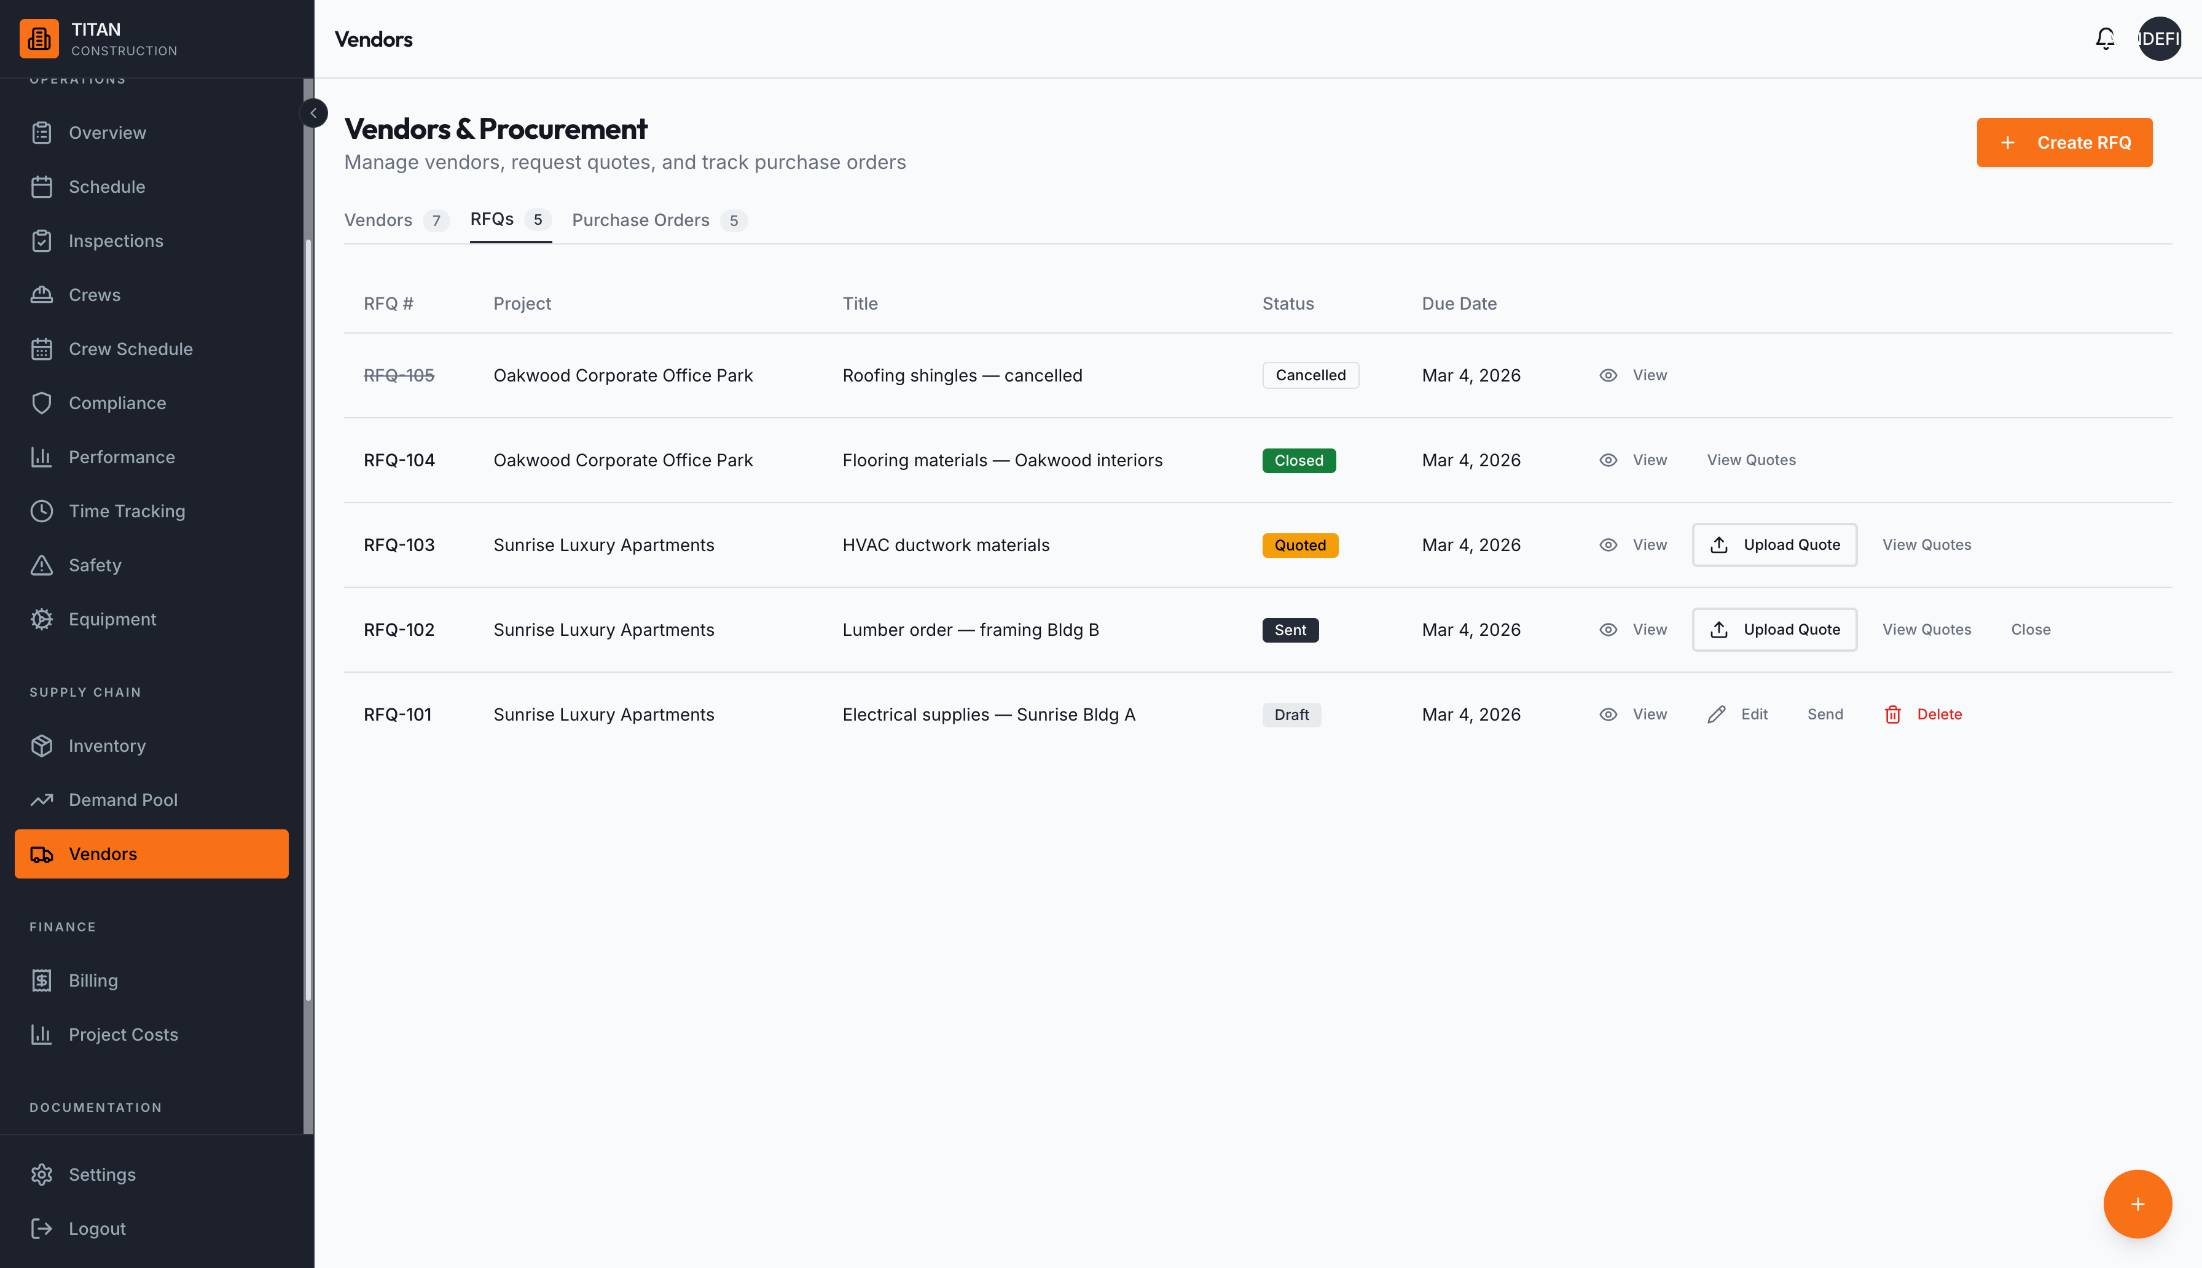Viewport: 2202px width, 1268px height.
Task: Click the Equipment gear icon
Action: point(42,618)
